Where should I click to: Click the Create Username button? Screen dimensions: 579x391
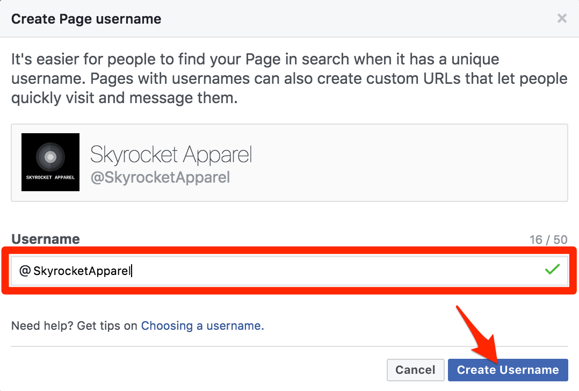click(x=508, y=370)
